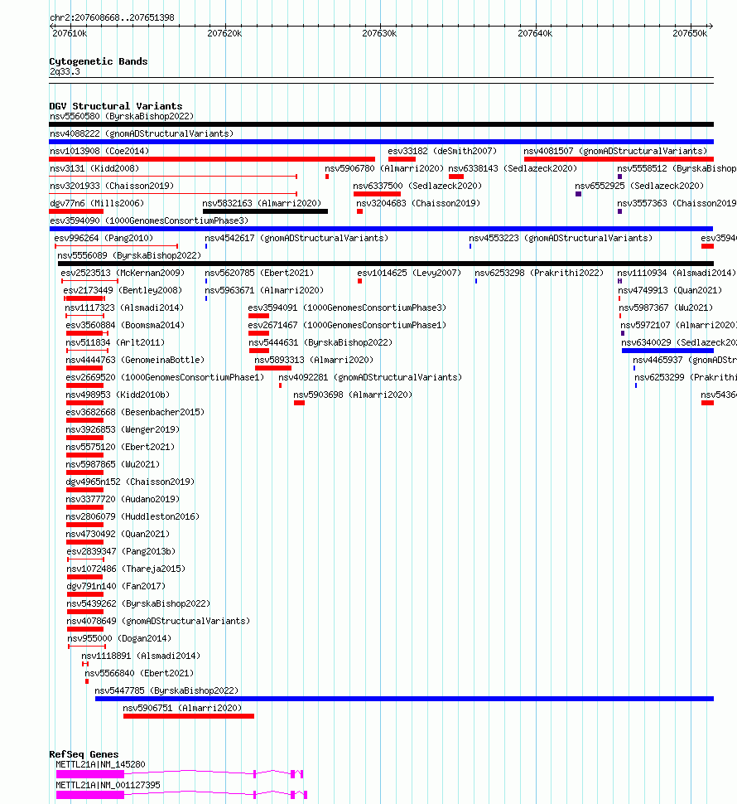Image resolution: width=737 pixels, height=804 pixels.
Task: Click the nsv5566840 (Ebert2021) label
Action: (139, 674)
